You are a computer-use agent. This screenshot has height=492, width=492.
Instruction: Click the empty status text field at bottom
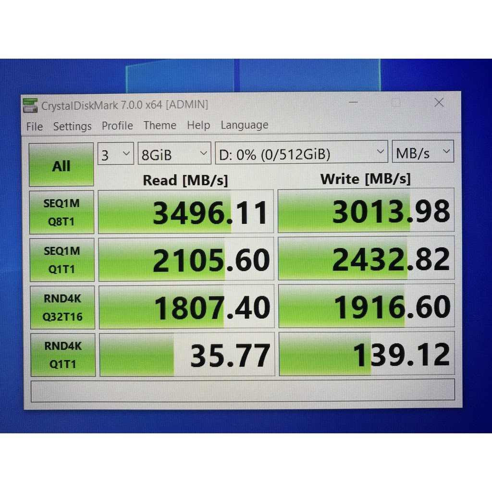pyautogui.click(x=243, y=390)
